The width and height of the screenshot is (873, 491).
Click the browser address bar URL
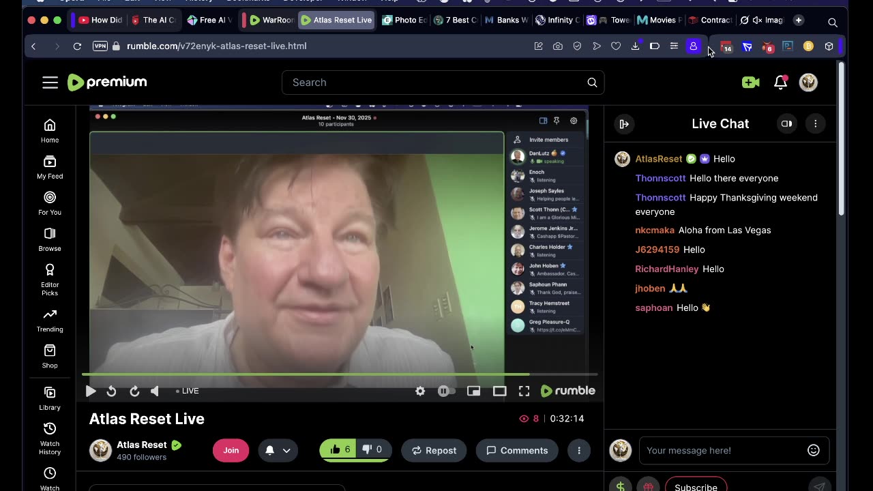217,46
